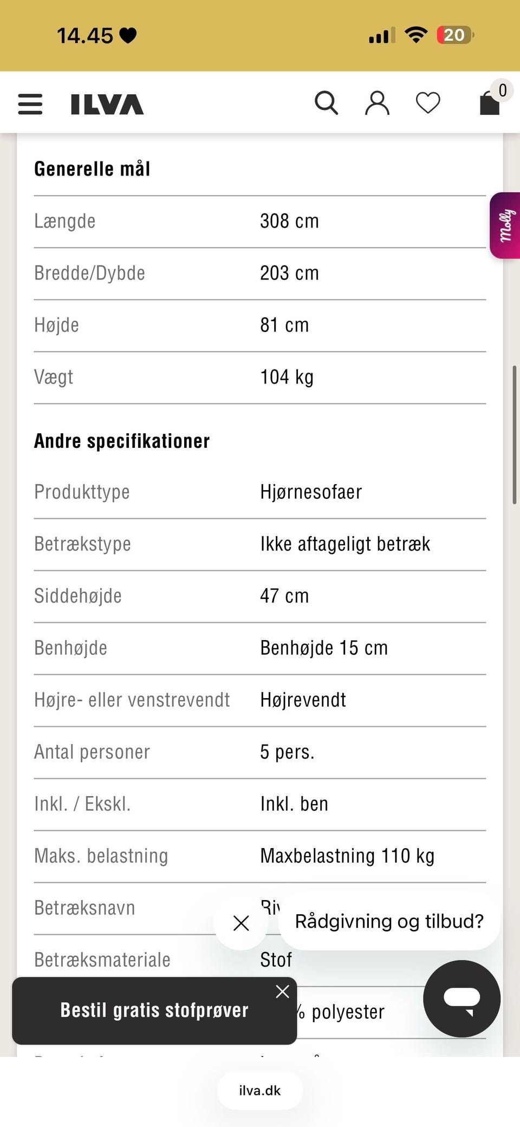Tap the battery level indicator
Image resolution: width=520 pixels, height=1127 pixels.
[x=454, y=34]
